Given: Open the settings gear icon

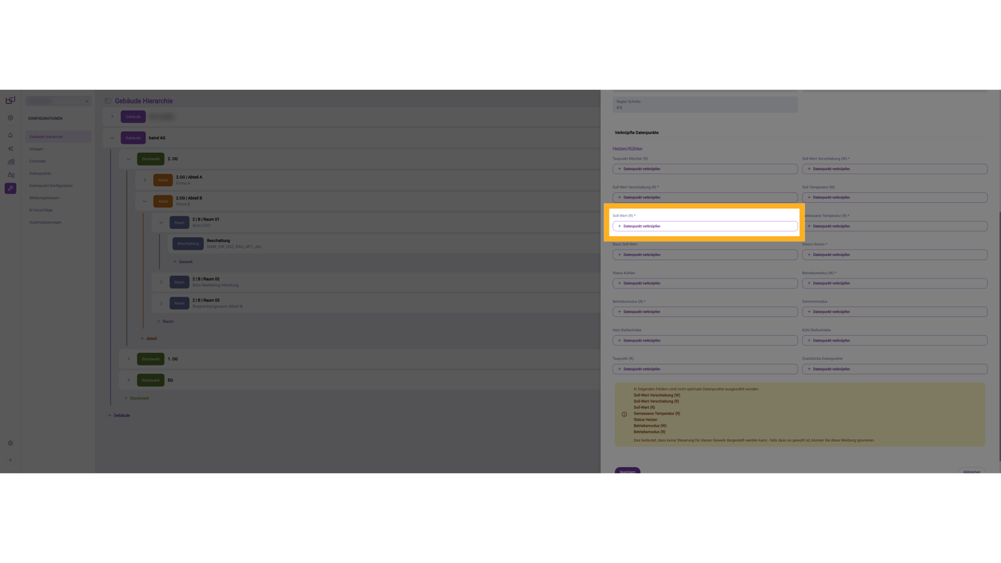Looking at the screenshot, I should point(10,443).
